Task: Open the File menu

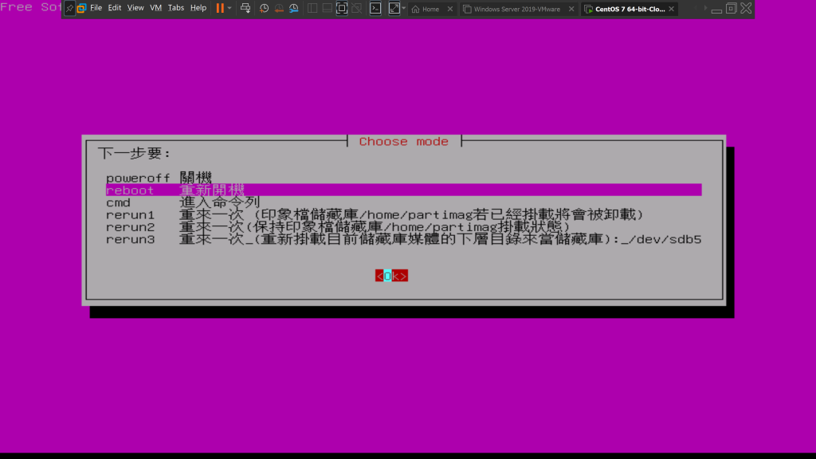Action: [96, 8]
